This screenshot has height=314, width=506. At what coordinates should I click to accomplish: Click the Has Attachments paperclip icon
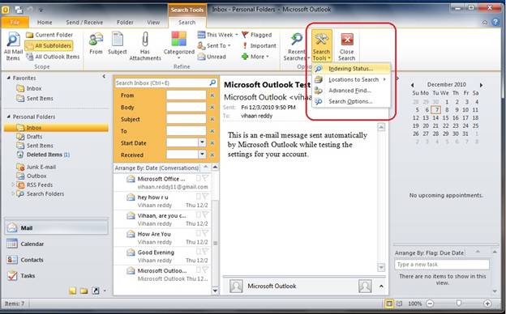[145, 40]
